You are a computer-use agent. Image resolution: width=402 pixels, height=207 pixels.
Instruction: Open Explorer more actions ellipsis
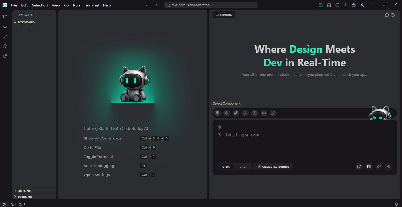(x=49, y=15)
